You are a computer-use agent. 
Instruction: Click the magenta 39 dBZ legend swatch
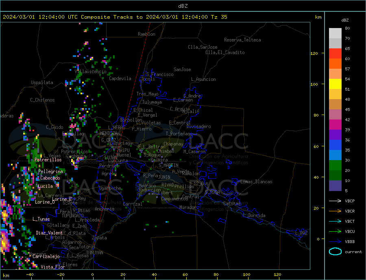point(335,125)
